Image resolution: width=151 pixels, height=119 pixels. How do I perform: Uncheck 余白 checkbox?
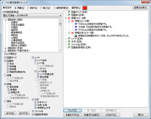point(8,64)
